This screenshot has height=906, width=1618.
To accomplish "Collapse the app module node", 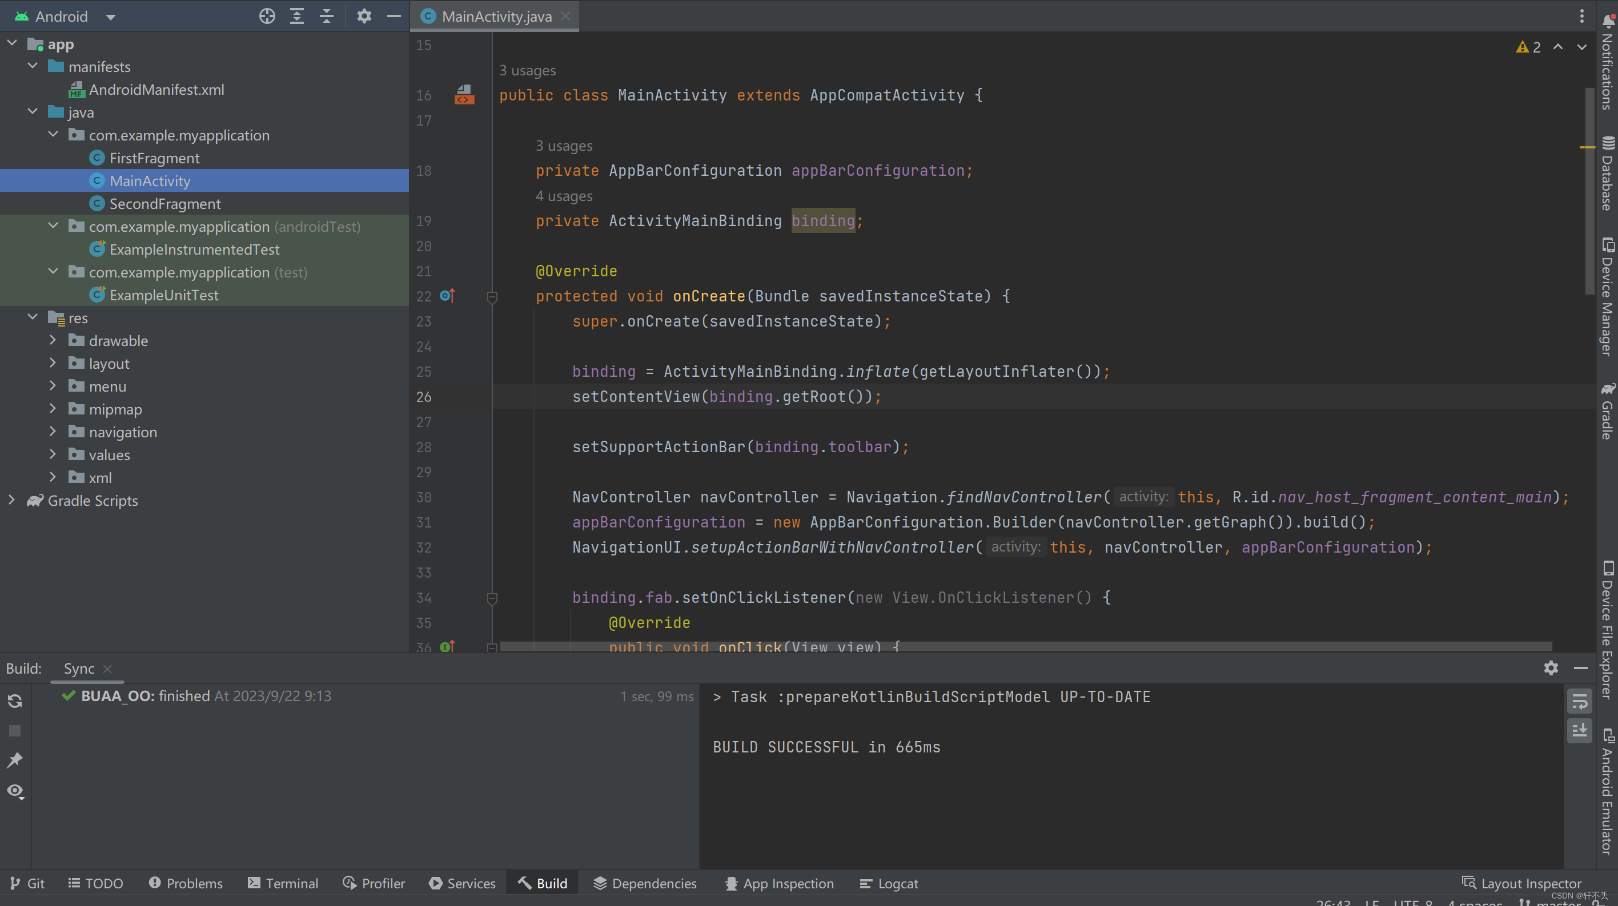I will pos(12,43).
